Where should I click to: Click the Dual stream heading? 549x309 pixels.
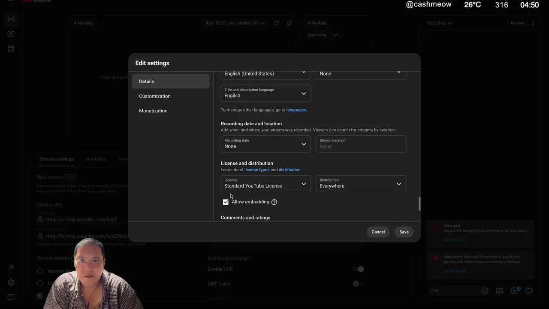50,177
